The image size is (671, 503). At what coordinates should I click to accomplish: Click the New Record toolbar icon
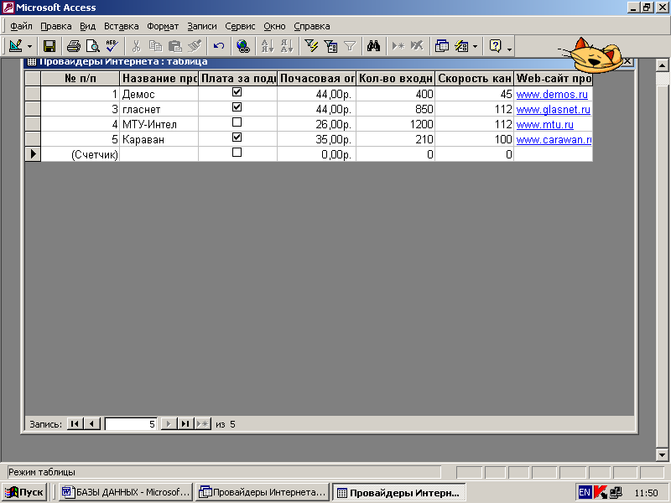[398, 46]
